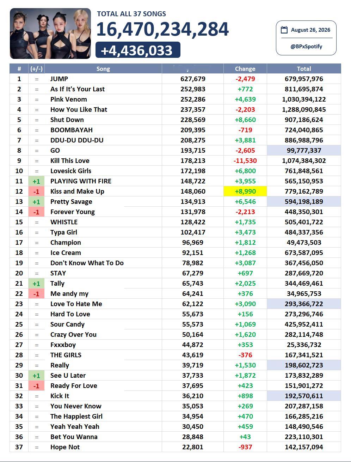Click red -1 beside Kiss and Make Up
351x462 pixels.
pyautogui.click(x=36, y=192)
